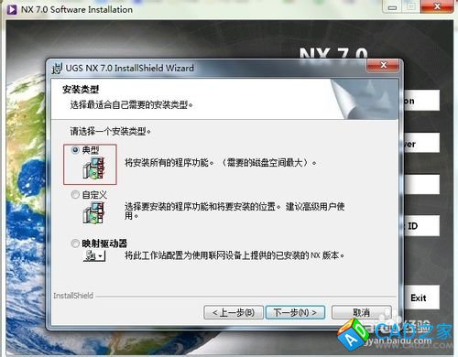The image size is (458, 357).
Task: Close the NX 7.0 Software Installation window
Action: 437,6
